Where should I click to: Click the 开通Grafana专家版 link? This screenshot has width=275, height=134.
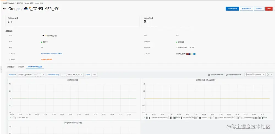[x=217, y=75]
